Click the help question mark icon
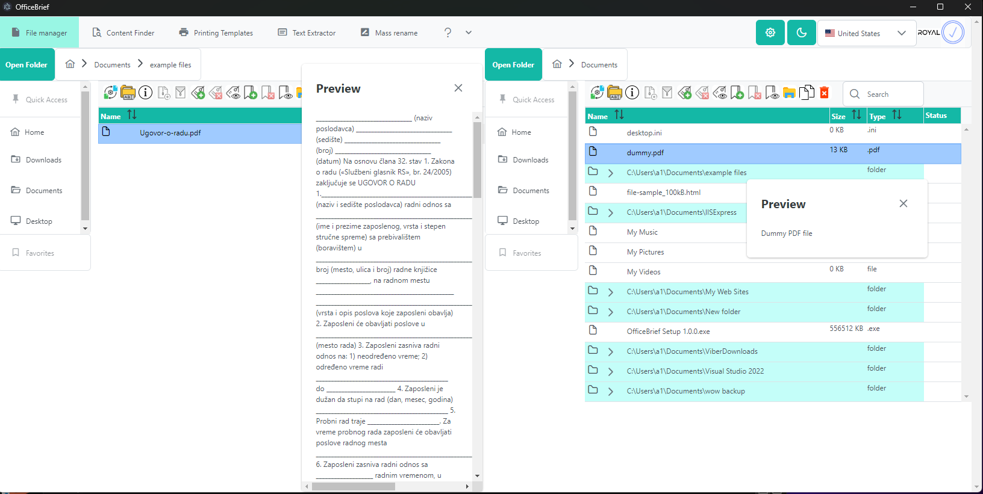 pyautogui.click(x=448, y=32)
